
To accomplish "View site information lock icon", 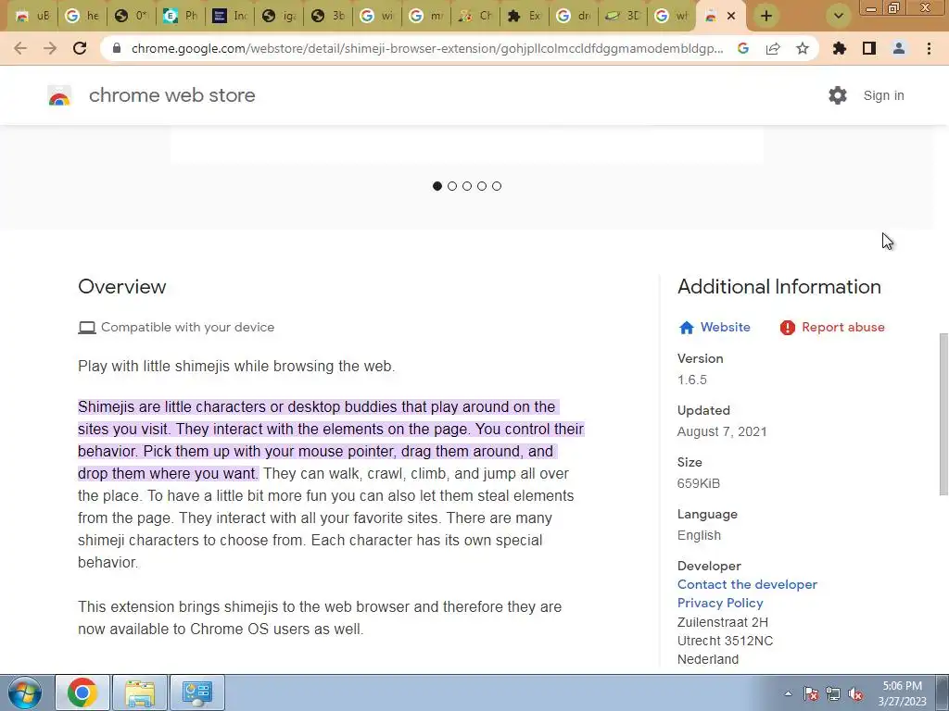I will coord(117,48).
